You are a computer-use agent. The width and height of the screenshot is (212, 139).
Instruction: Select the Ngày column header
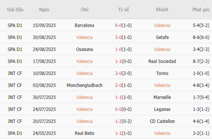(x=44, y=9)
